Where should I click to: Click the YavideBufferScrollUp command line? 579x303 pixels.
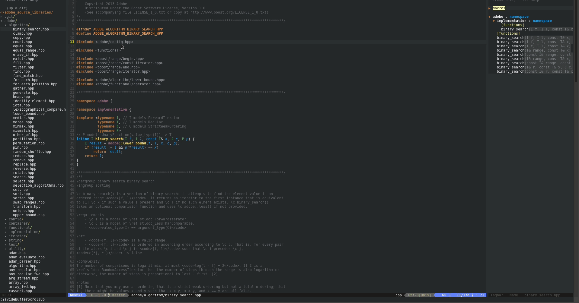pos(23,299)
